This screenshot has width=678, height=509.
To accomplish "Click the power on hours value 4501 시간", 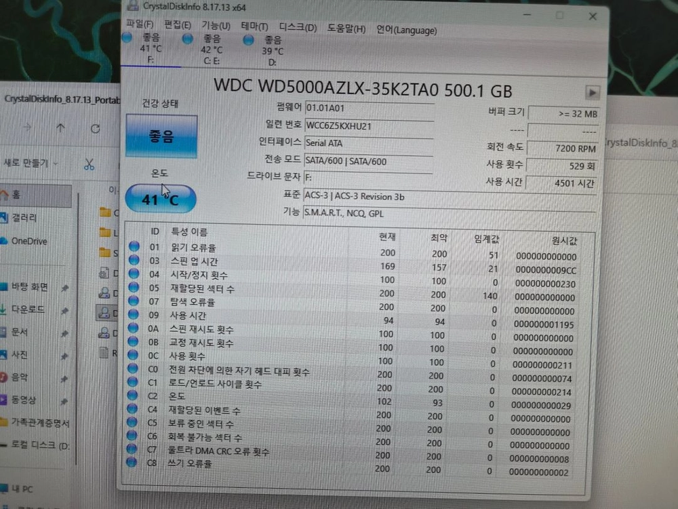I will click(x=561, y=183).
